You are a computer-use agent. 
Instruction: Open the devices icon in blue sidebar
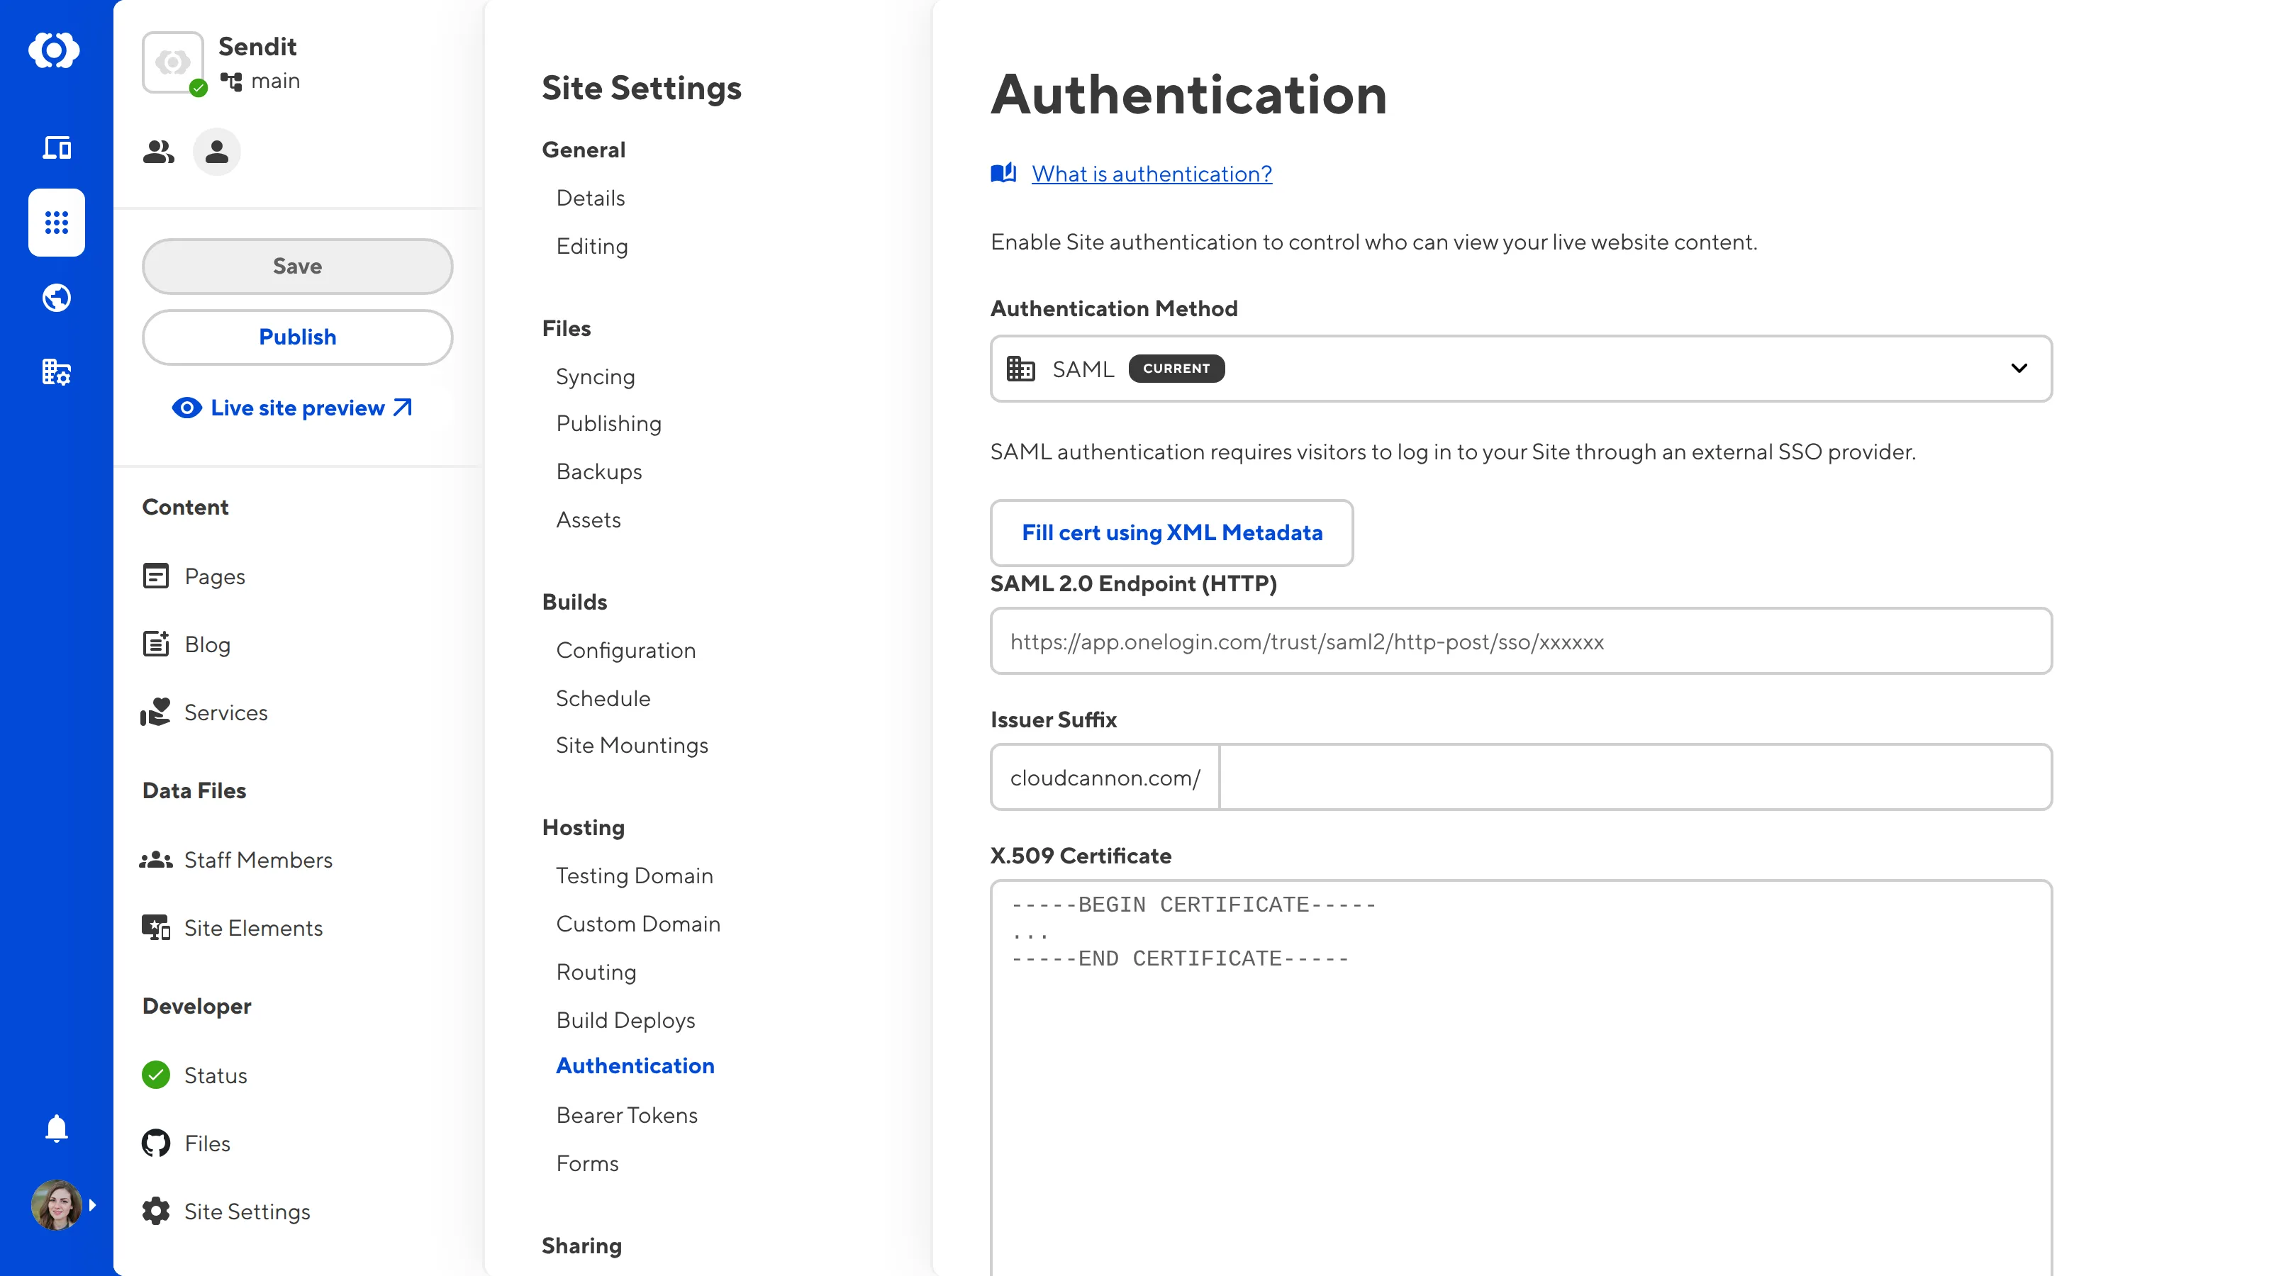click(57, 147)
